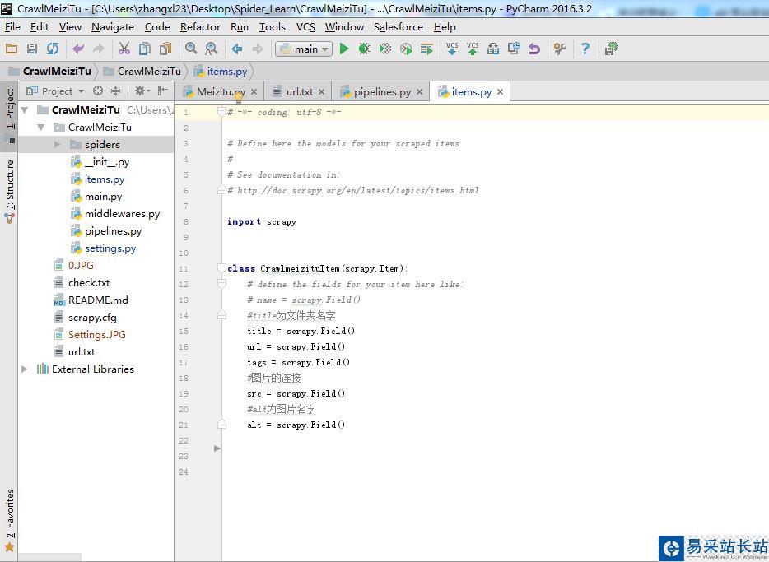Select scrapy.cfg in project tree
The image size is (769, 562).
(92, 318)
